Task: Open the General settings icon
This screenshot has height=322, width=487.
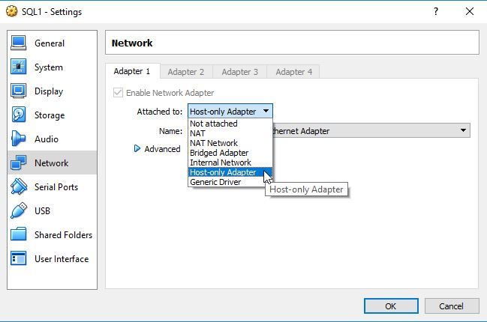Action: coord(19,43)
